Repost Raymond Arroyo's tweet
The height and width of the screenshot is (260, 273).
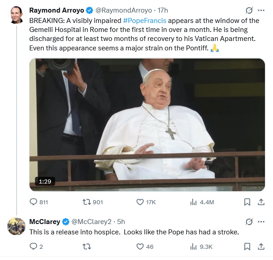[87, 202]
